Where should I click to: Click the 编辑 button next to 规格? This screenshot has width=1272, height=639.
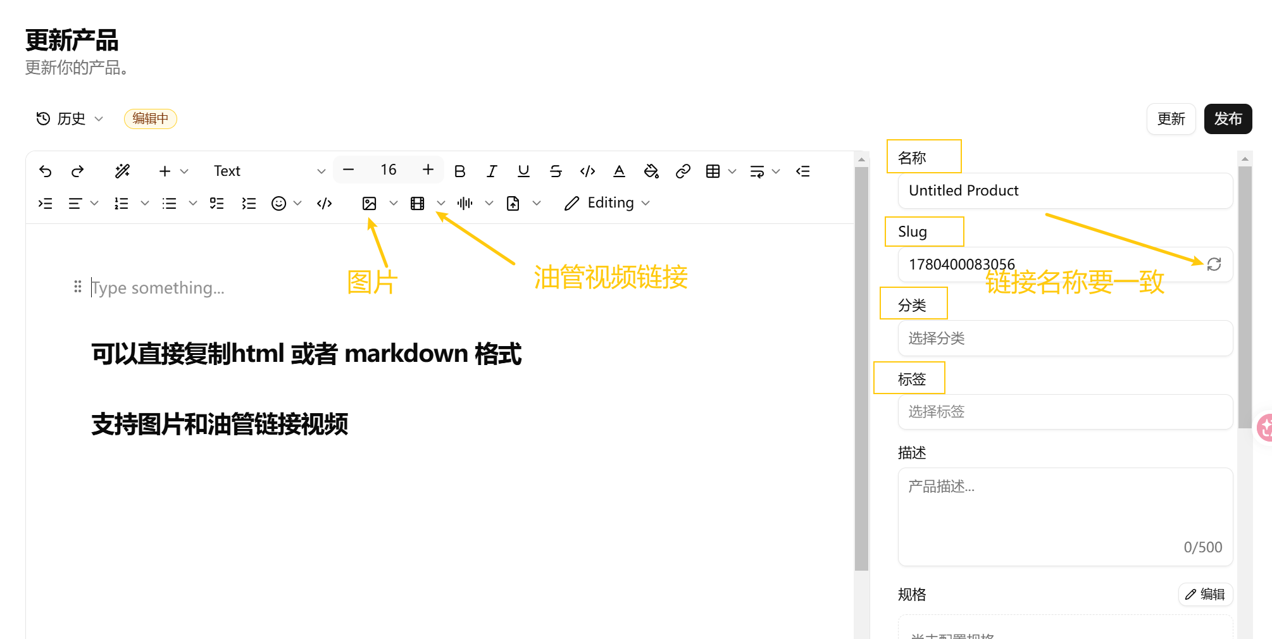pyautogui.click(x=1206, y=594)
